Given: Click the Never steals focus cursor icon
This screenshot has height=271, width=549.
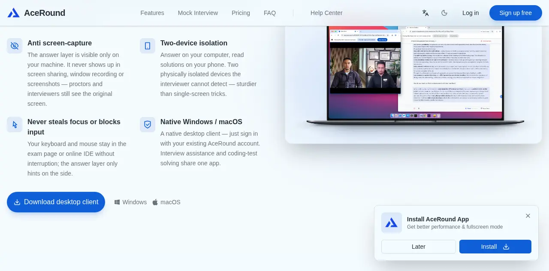Looking at the screenshot, I should [15, 125].
